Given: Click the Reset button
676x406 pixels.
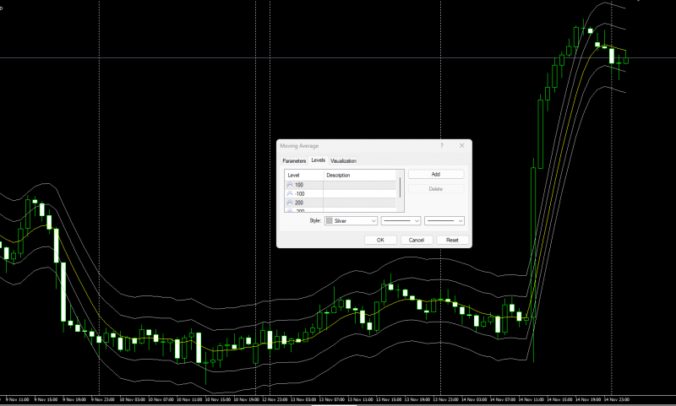Looking at the screenshot, I should click(x=452, y=241).
